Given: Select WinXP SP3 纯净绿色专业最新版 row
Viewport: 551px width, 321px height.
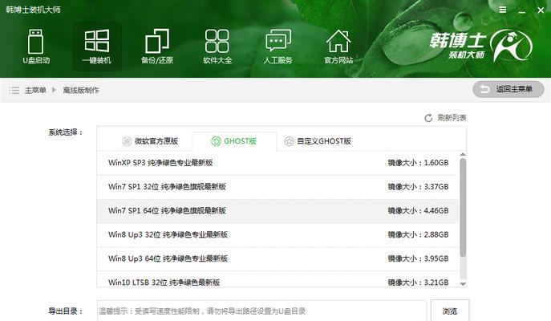Looking at the screenshot, I should 278,163.
